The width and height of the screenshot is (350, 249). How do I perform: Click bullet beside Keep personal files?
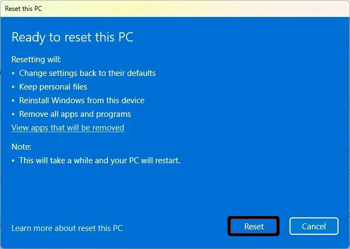tap(13, 87)
